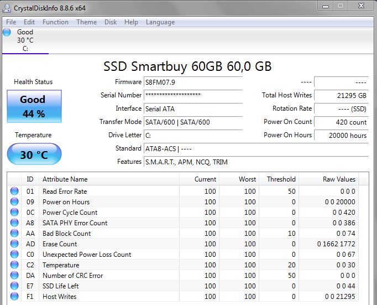Click raw value 0 0 386
The width and height of the screenshot is (377, 305).
(344, 223)
